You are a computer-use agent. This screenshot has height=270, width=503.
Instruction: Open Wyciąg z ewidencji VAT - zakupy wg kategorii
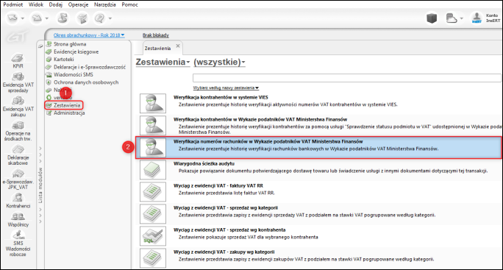pyautogui.click(x=224, y=252)
